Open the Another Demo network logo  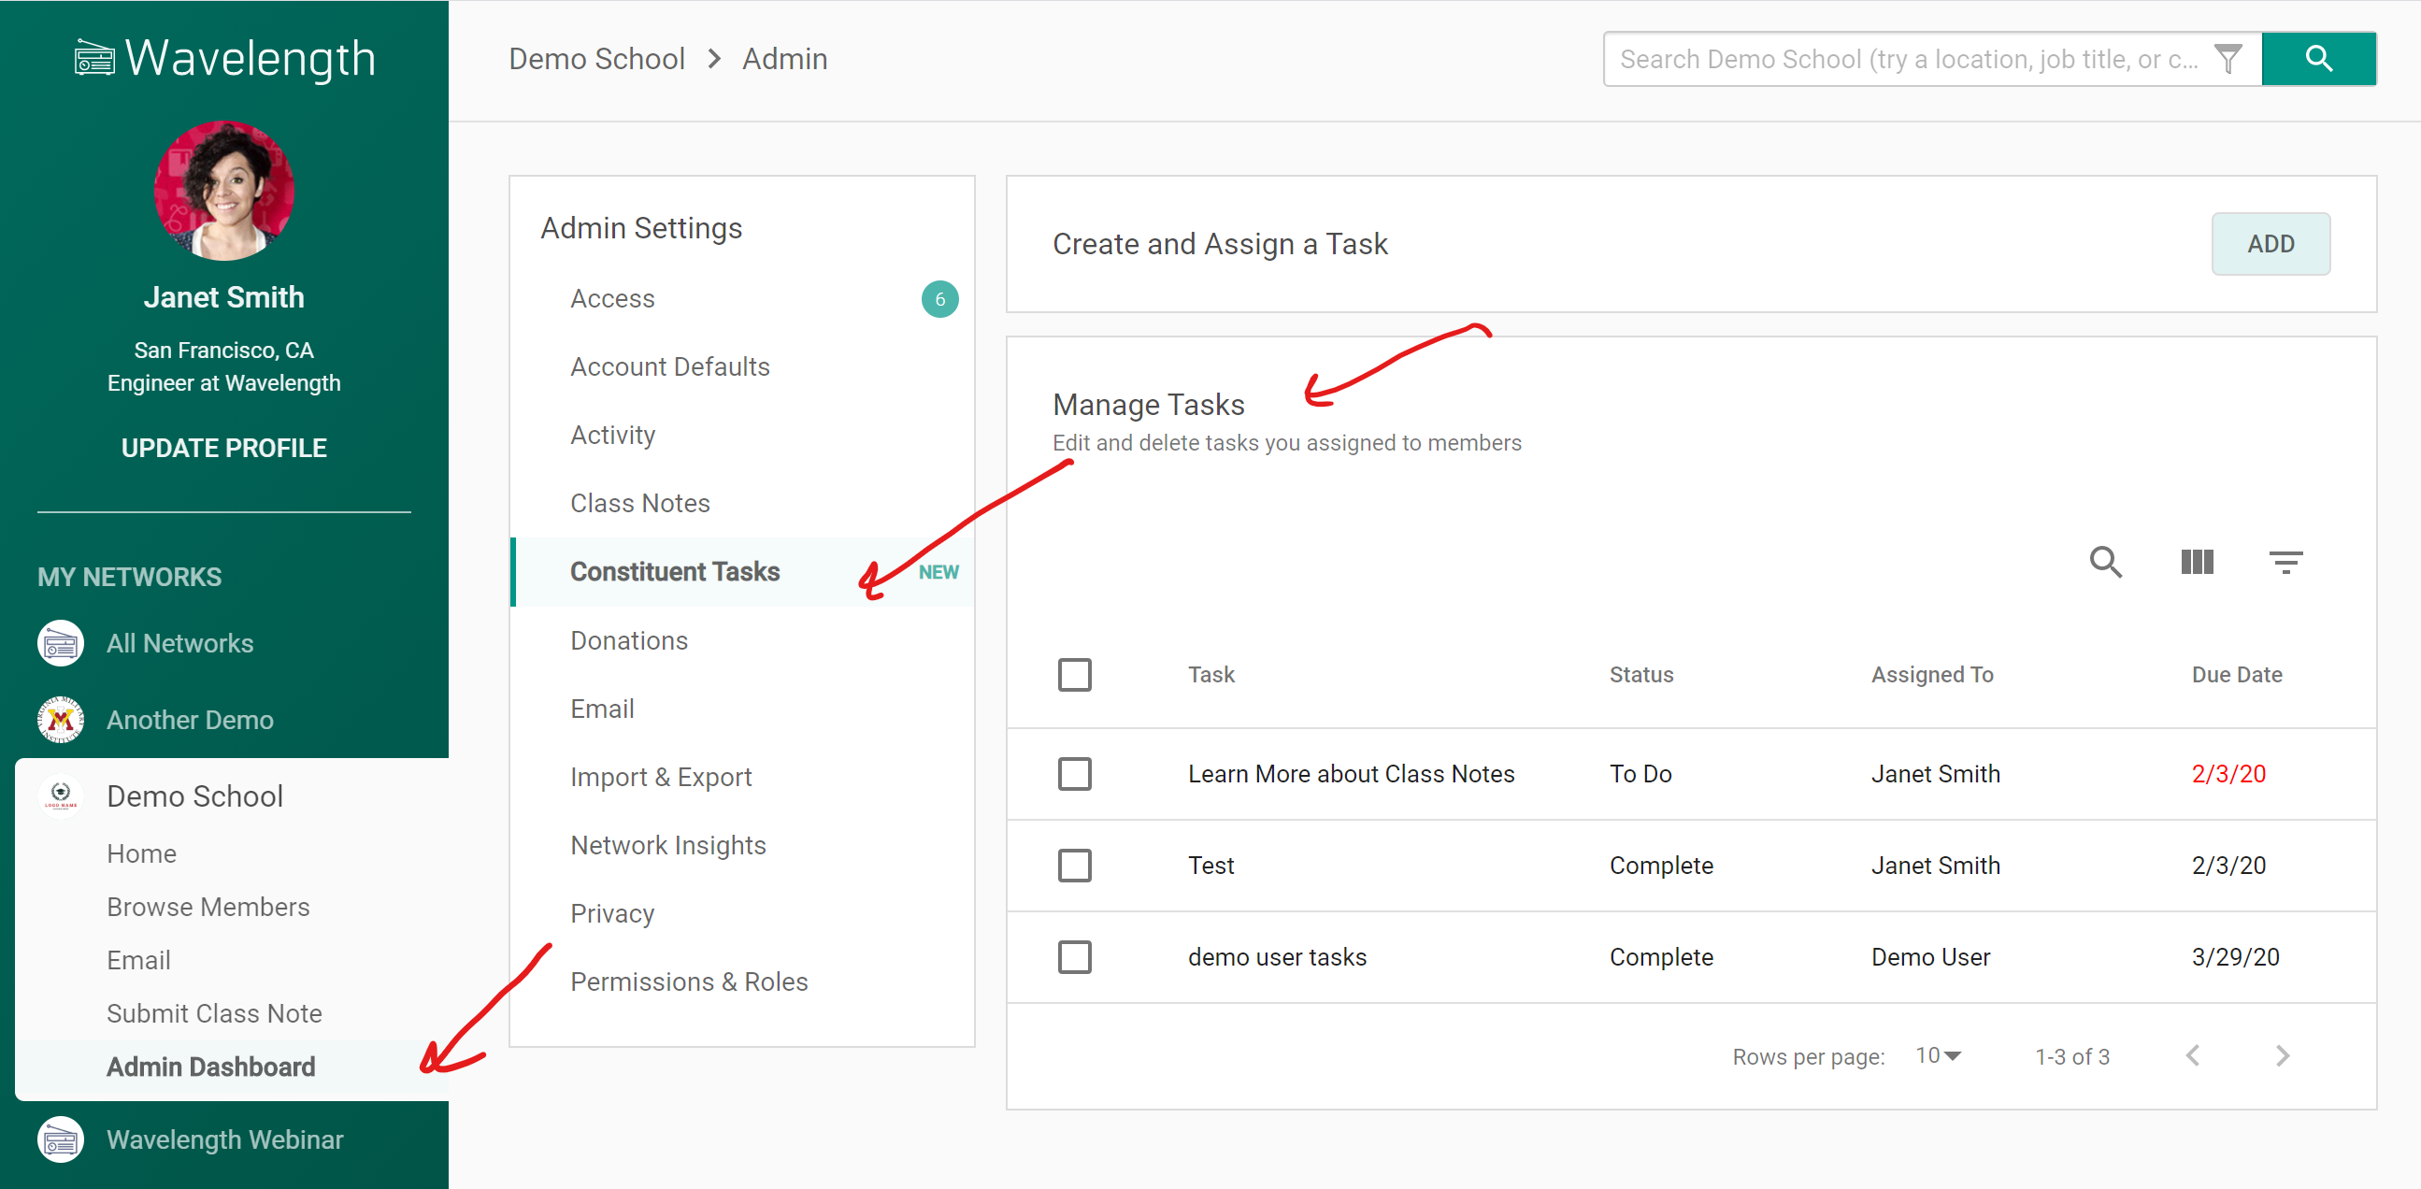pos(61,720)
